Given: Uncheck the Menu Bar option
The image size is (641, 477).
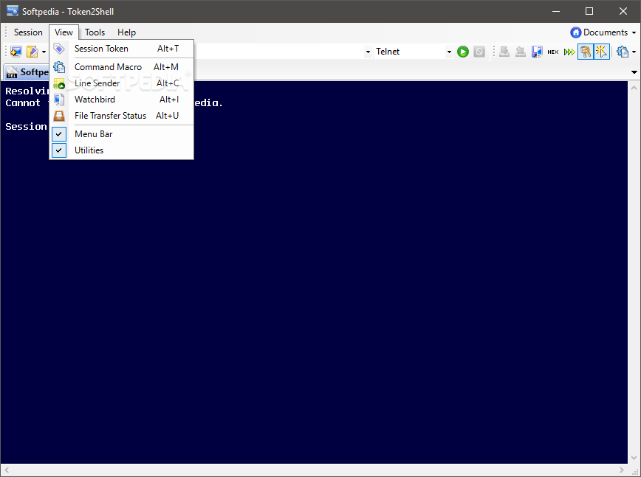Looking at the screenshot, I should click(x=121, y=134).
